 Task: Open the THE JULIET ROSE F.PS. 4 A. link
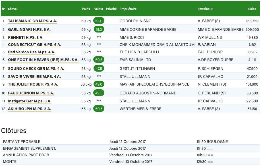[33, 84]
